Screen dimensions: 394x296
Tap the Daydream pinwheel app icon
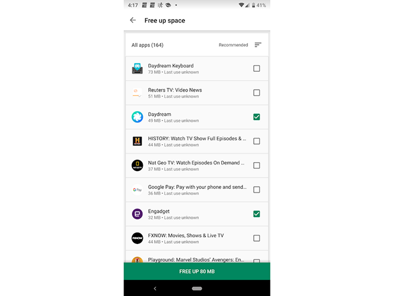click(137, 117)
